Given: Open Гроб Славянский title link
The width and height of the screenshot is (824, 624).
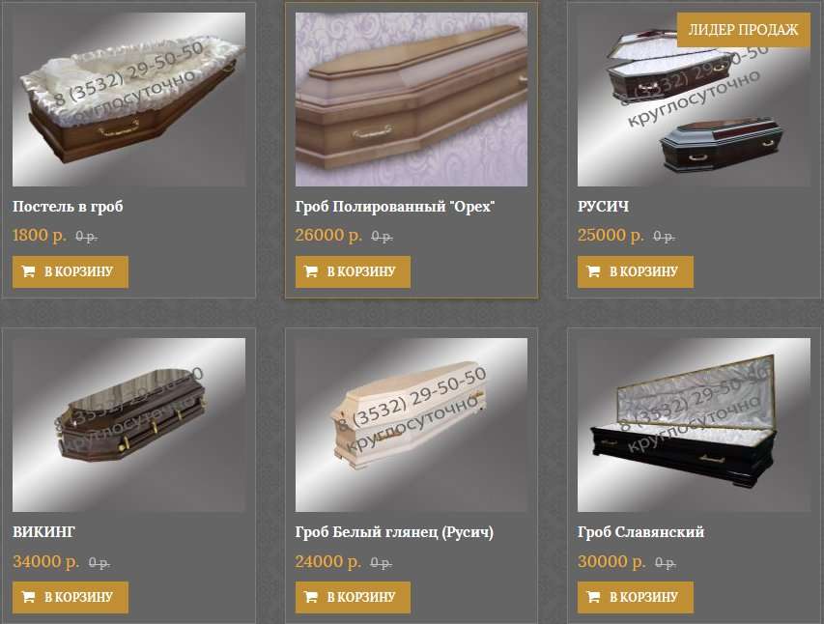Looking at the screenshot, I should [640, 532].
